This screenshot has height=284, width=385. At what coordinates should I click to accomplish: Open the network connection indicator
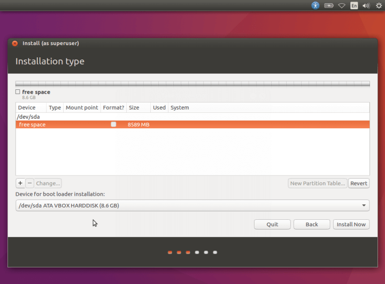pyautogui.click(x=342, y=5)
